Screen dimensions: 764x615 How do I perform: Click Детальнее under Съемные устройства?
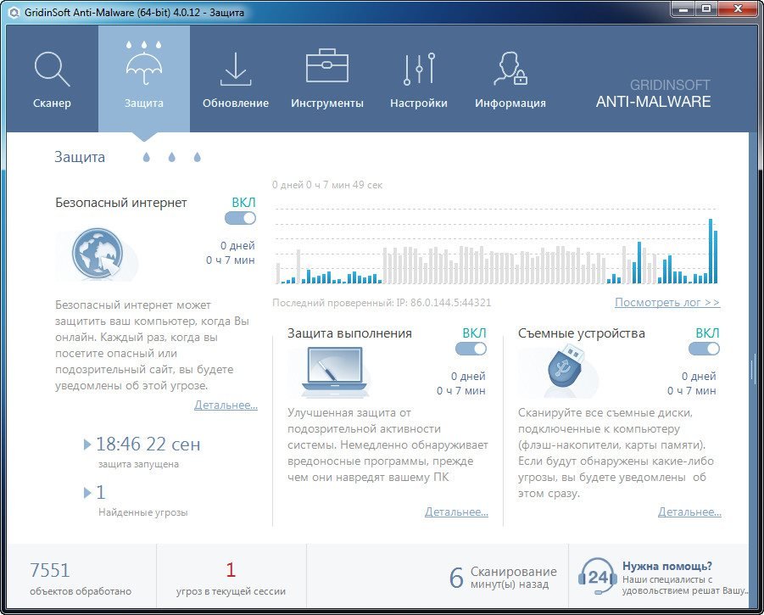(689, 512)
